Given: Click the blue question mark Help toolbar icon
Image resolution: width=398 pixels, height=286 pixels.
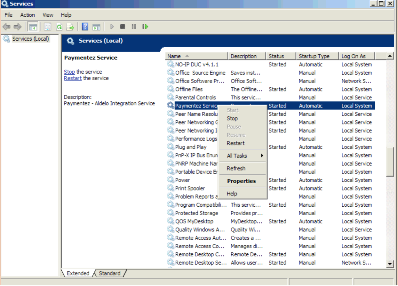Looking at the screenshot, I should 85,27.
